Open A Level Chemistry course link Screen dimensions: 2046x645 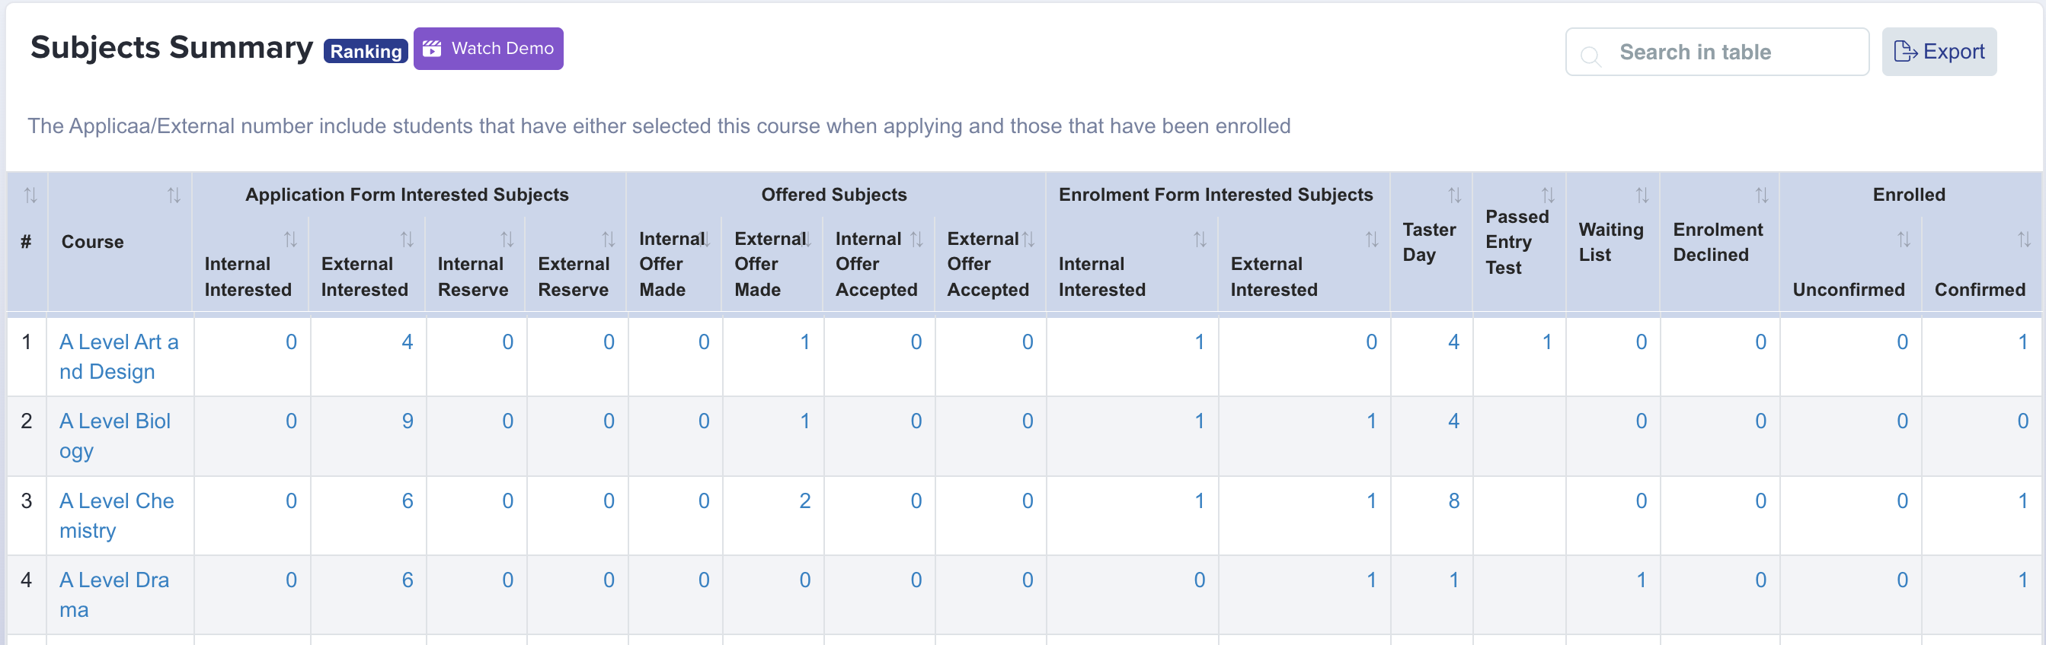tap(117, 516)
